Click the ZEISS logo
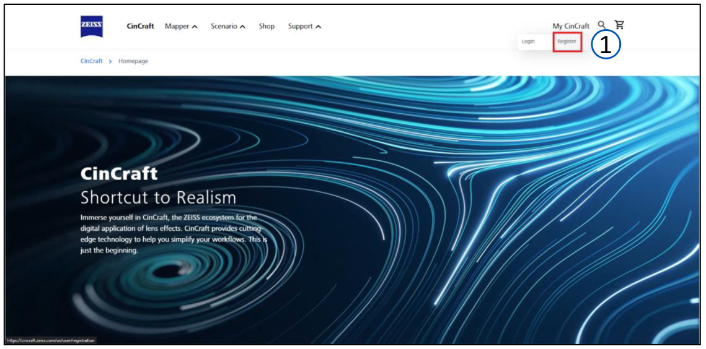 click(91, 27)
